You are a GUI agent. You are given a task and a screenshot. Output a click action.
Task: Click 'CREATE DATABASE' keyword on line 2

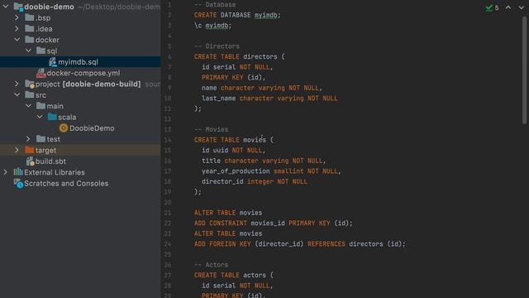222,15
